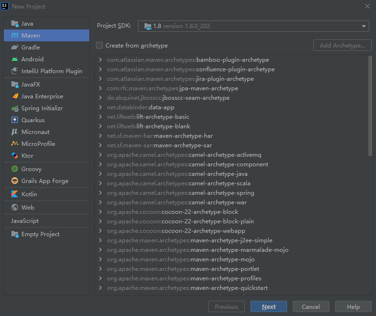The image size is (376, 316).
Task: Expand jira-plugin-archetype node
Action: point(100,78)
